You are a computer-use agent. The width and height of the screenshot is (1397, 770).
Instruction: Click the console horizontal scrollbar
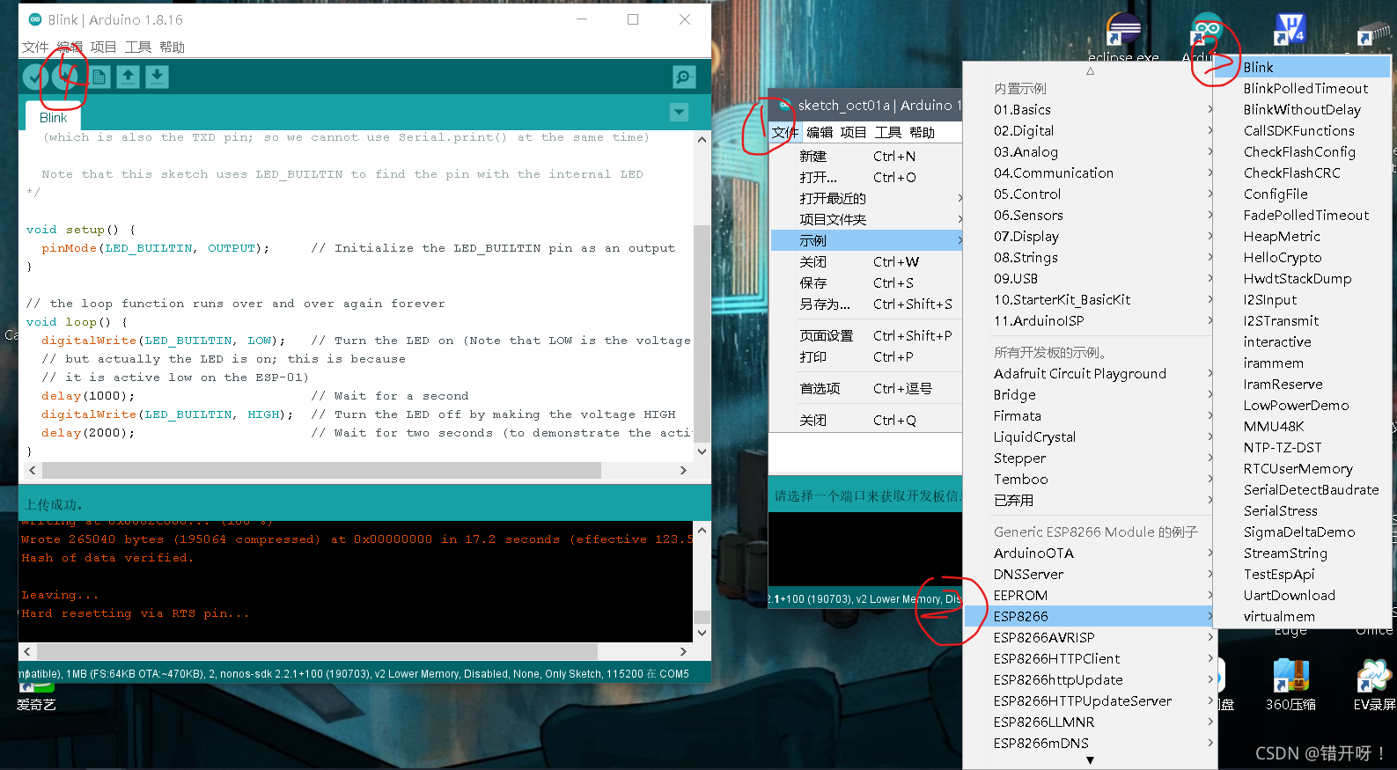316,651
